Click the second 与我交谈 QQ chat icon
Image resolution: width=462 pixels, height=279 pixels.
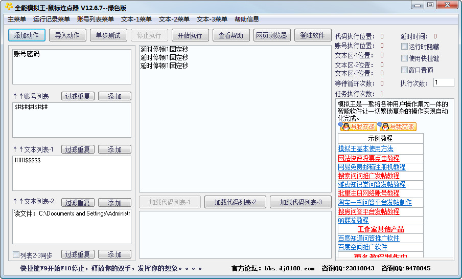click(397, 126)
